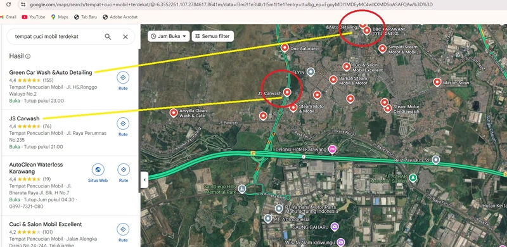Viewport: 507px width, 247px height.
Task: Open the Maps bookmark
Action: point(60,17)
